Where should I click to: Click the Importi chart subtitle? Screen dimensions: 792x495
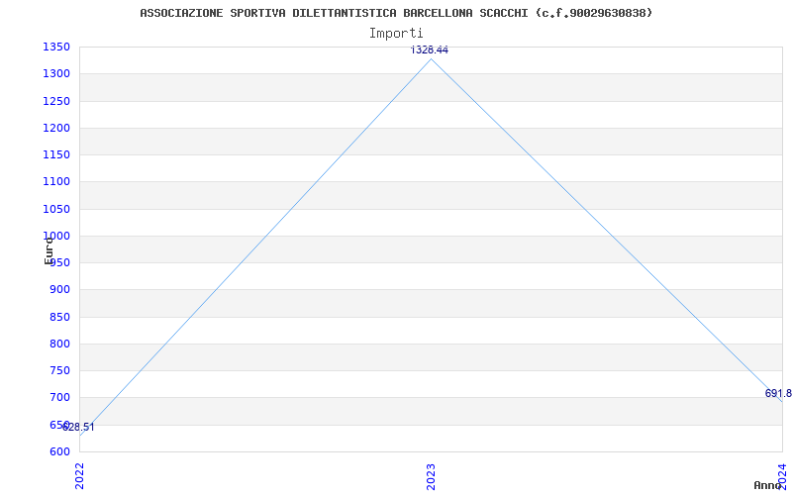coord(396,33)
